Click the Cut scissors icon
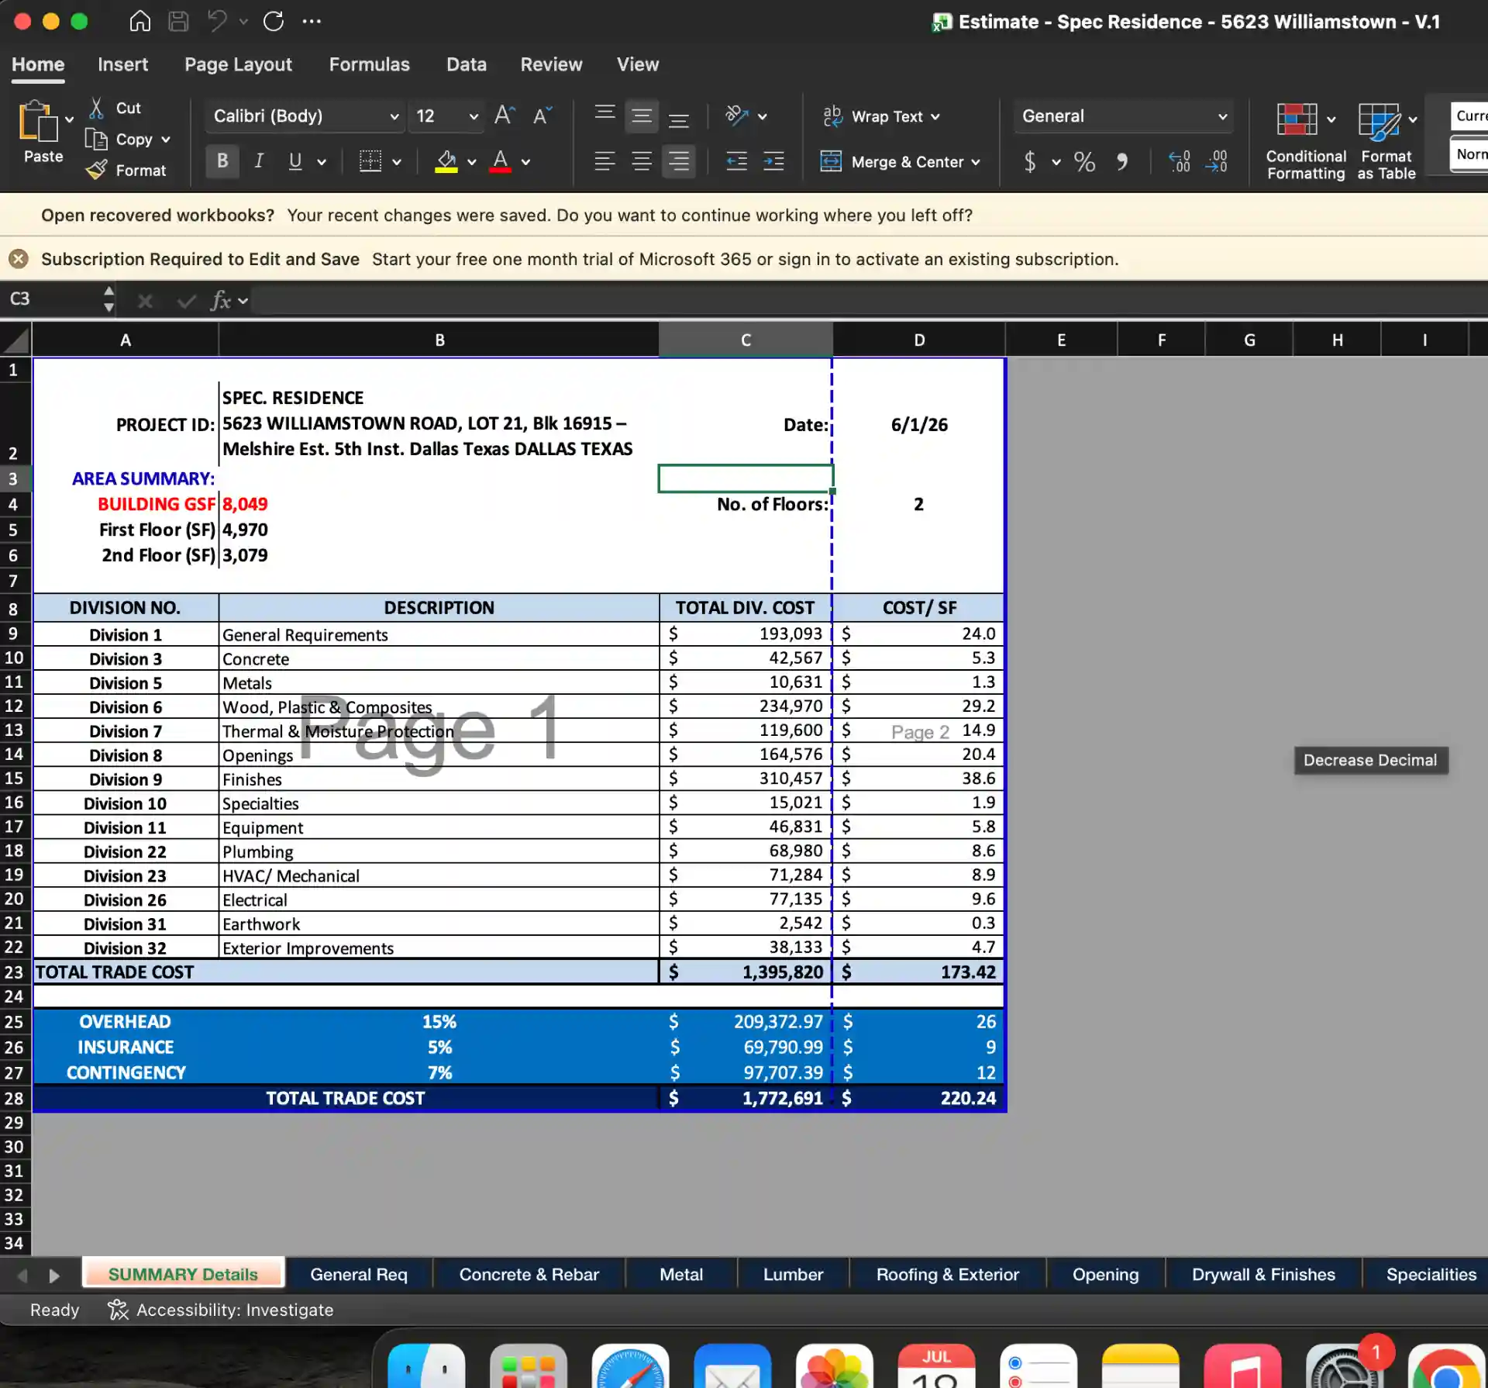 pyautogui.click(x=96, y=108)
